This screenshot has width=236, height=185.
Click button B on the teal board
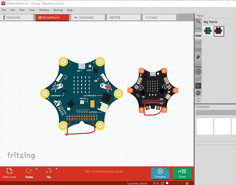click(x=108, y=87)
